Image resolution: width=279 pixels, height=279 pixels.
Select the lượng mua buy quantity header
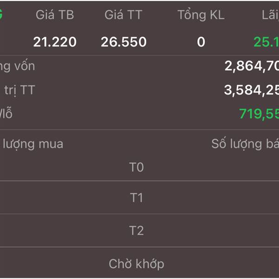click(33, 144)
